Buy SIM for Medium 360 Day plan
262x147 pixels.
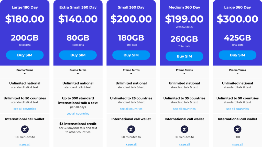[x=184, y=56]
